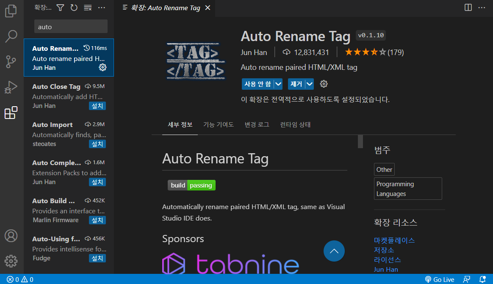The height and width of the screenshot is (284, 493).
Task: Click the 제거 uninstall button
Action: click(296, 84)
